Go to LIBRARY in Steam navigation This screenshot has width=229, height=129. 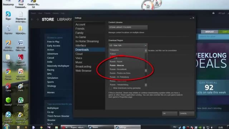click(x=64, y=19)
